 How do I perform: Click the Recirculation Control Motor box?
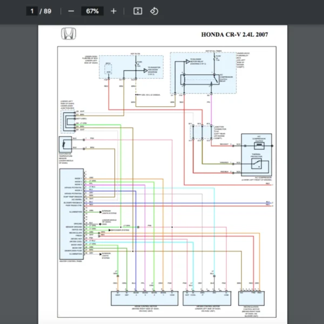point(251,298)
